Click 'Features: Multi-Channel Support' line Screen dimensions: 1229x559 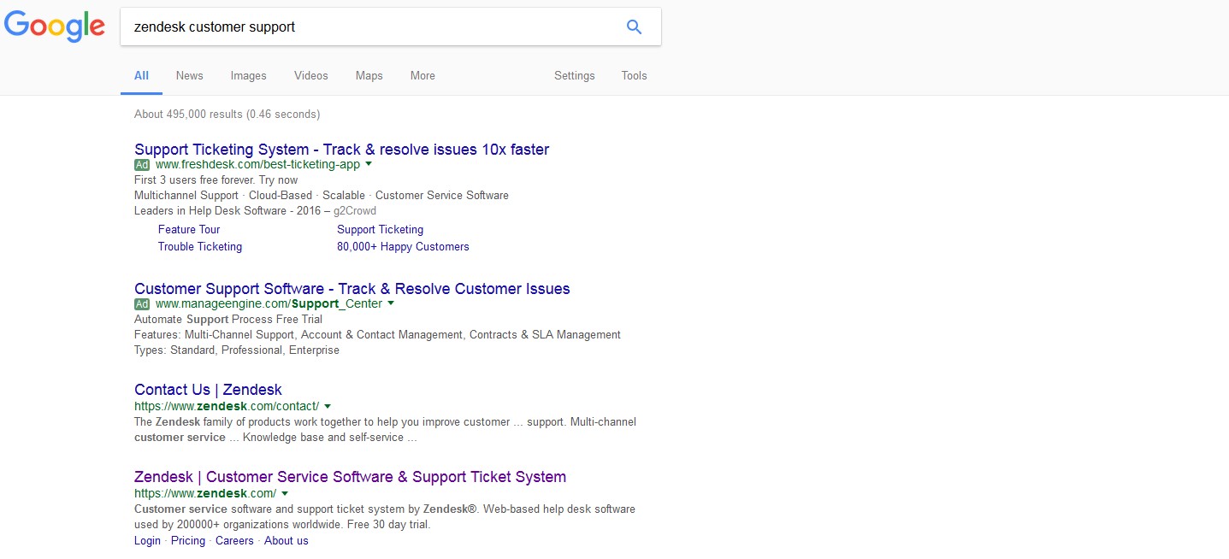[377, 334]
